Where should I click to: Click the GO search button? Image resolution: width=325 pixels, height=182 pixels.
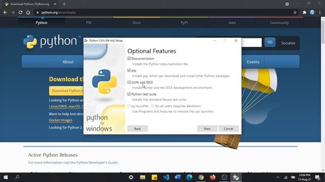click(x=270, y=42)
